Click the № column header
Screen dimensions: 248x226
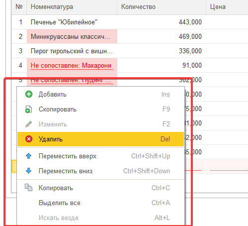(19, 7)
